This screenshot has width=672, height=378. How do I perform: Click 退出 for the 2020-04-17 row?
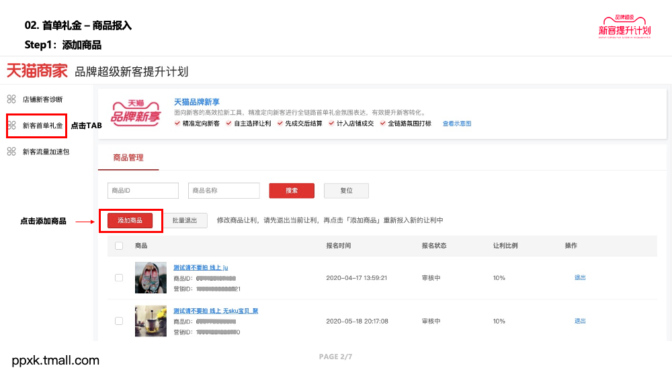[580, 278]
